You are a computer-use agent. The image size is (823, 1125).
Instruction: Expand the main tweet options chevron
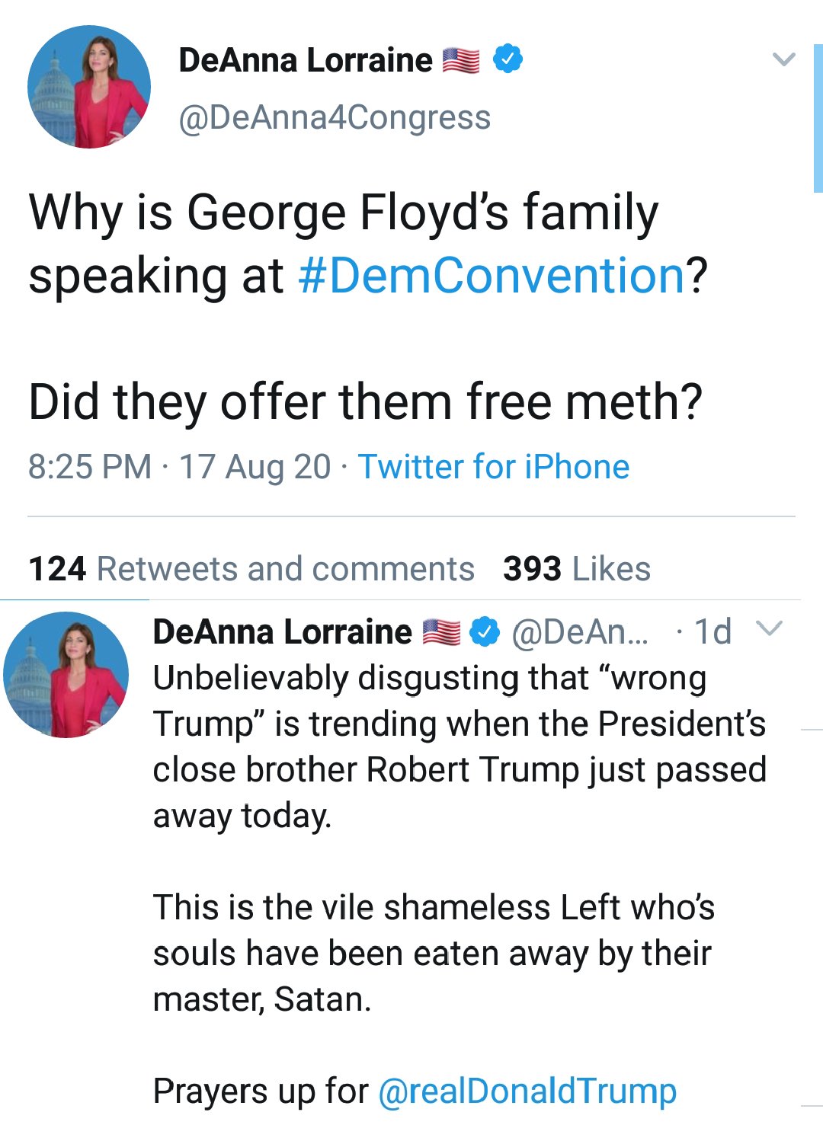[x=783, y=59]
